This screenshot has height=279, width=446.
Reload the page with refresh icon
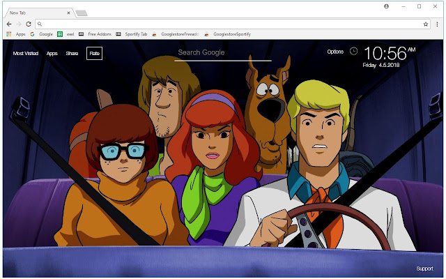[x=29, y=24]
